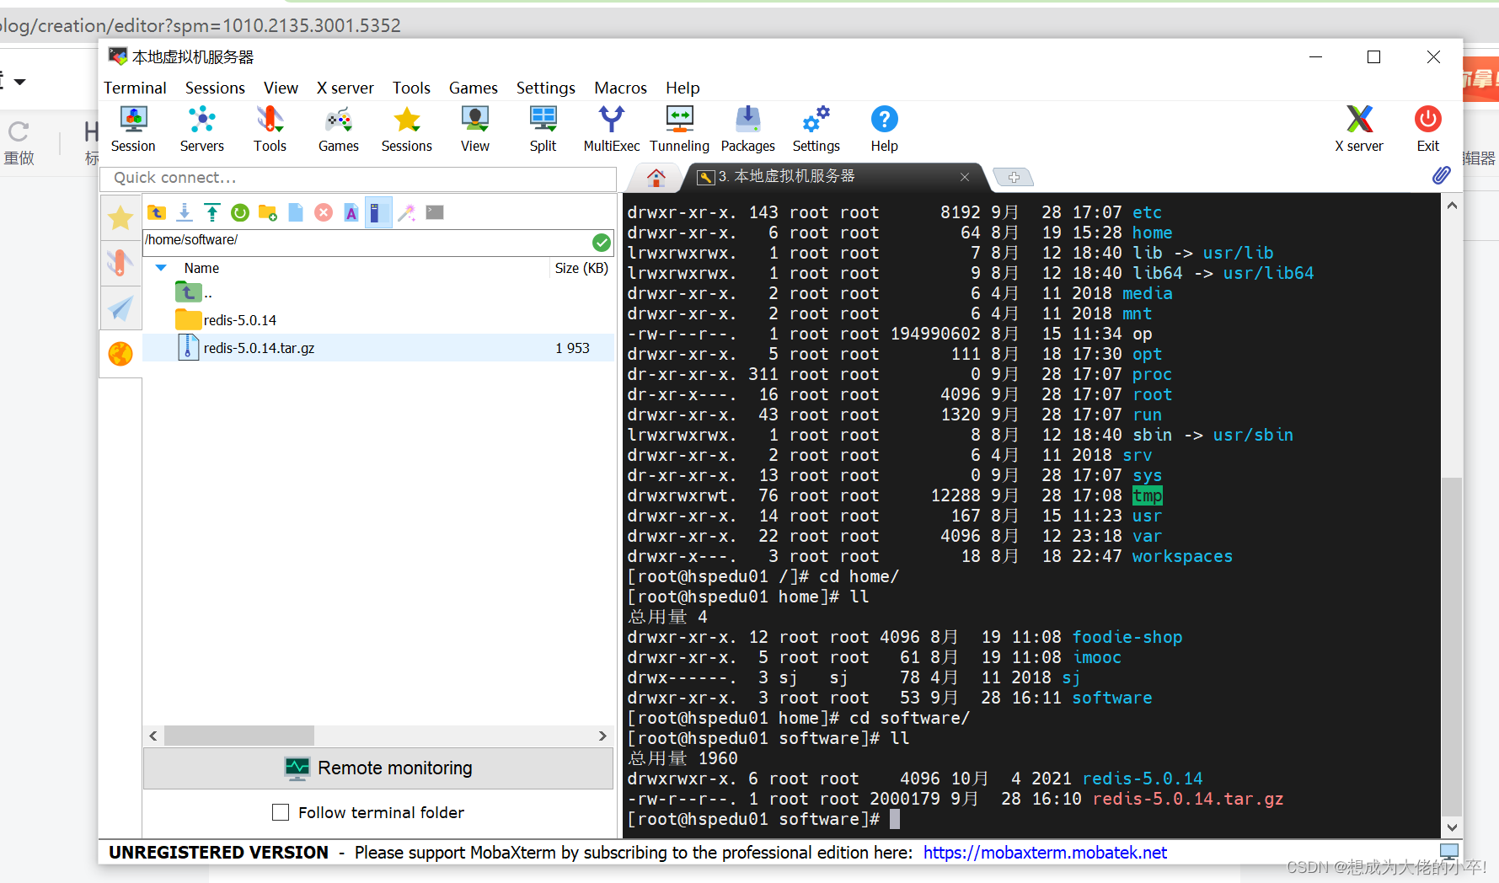
Task: Refresh the SFTP file listing
Action: click(x=239, y=211)
